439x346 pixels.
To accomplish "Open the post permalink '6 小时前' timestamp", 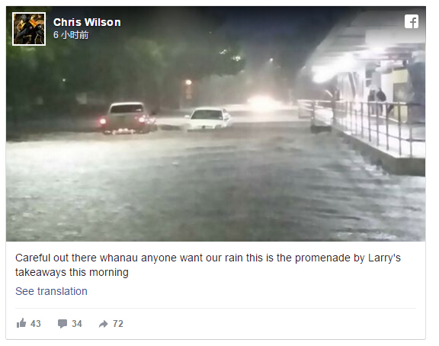I will click(x=71, y=35).
